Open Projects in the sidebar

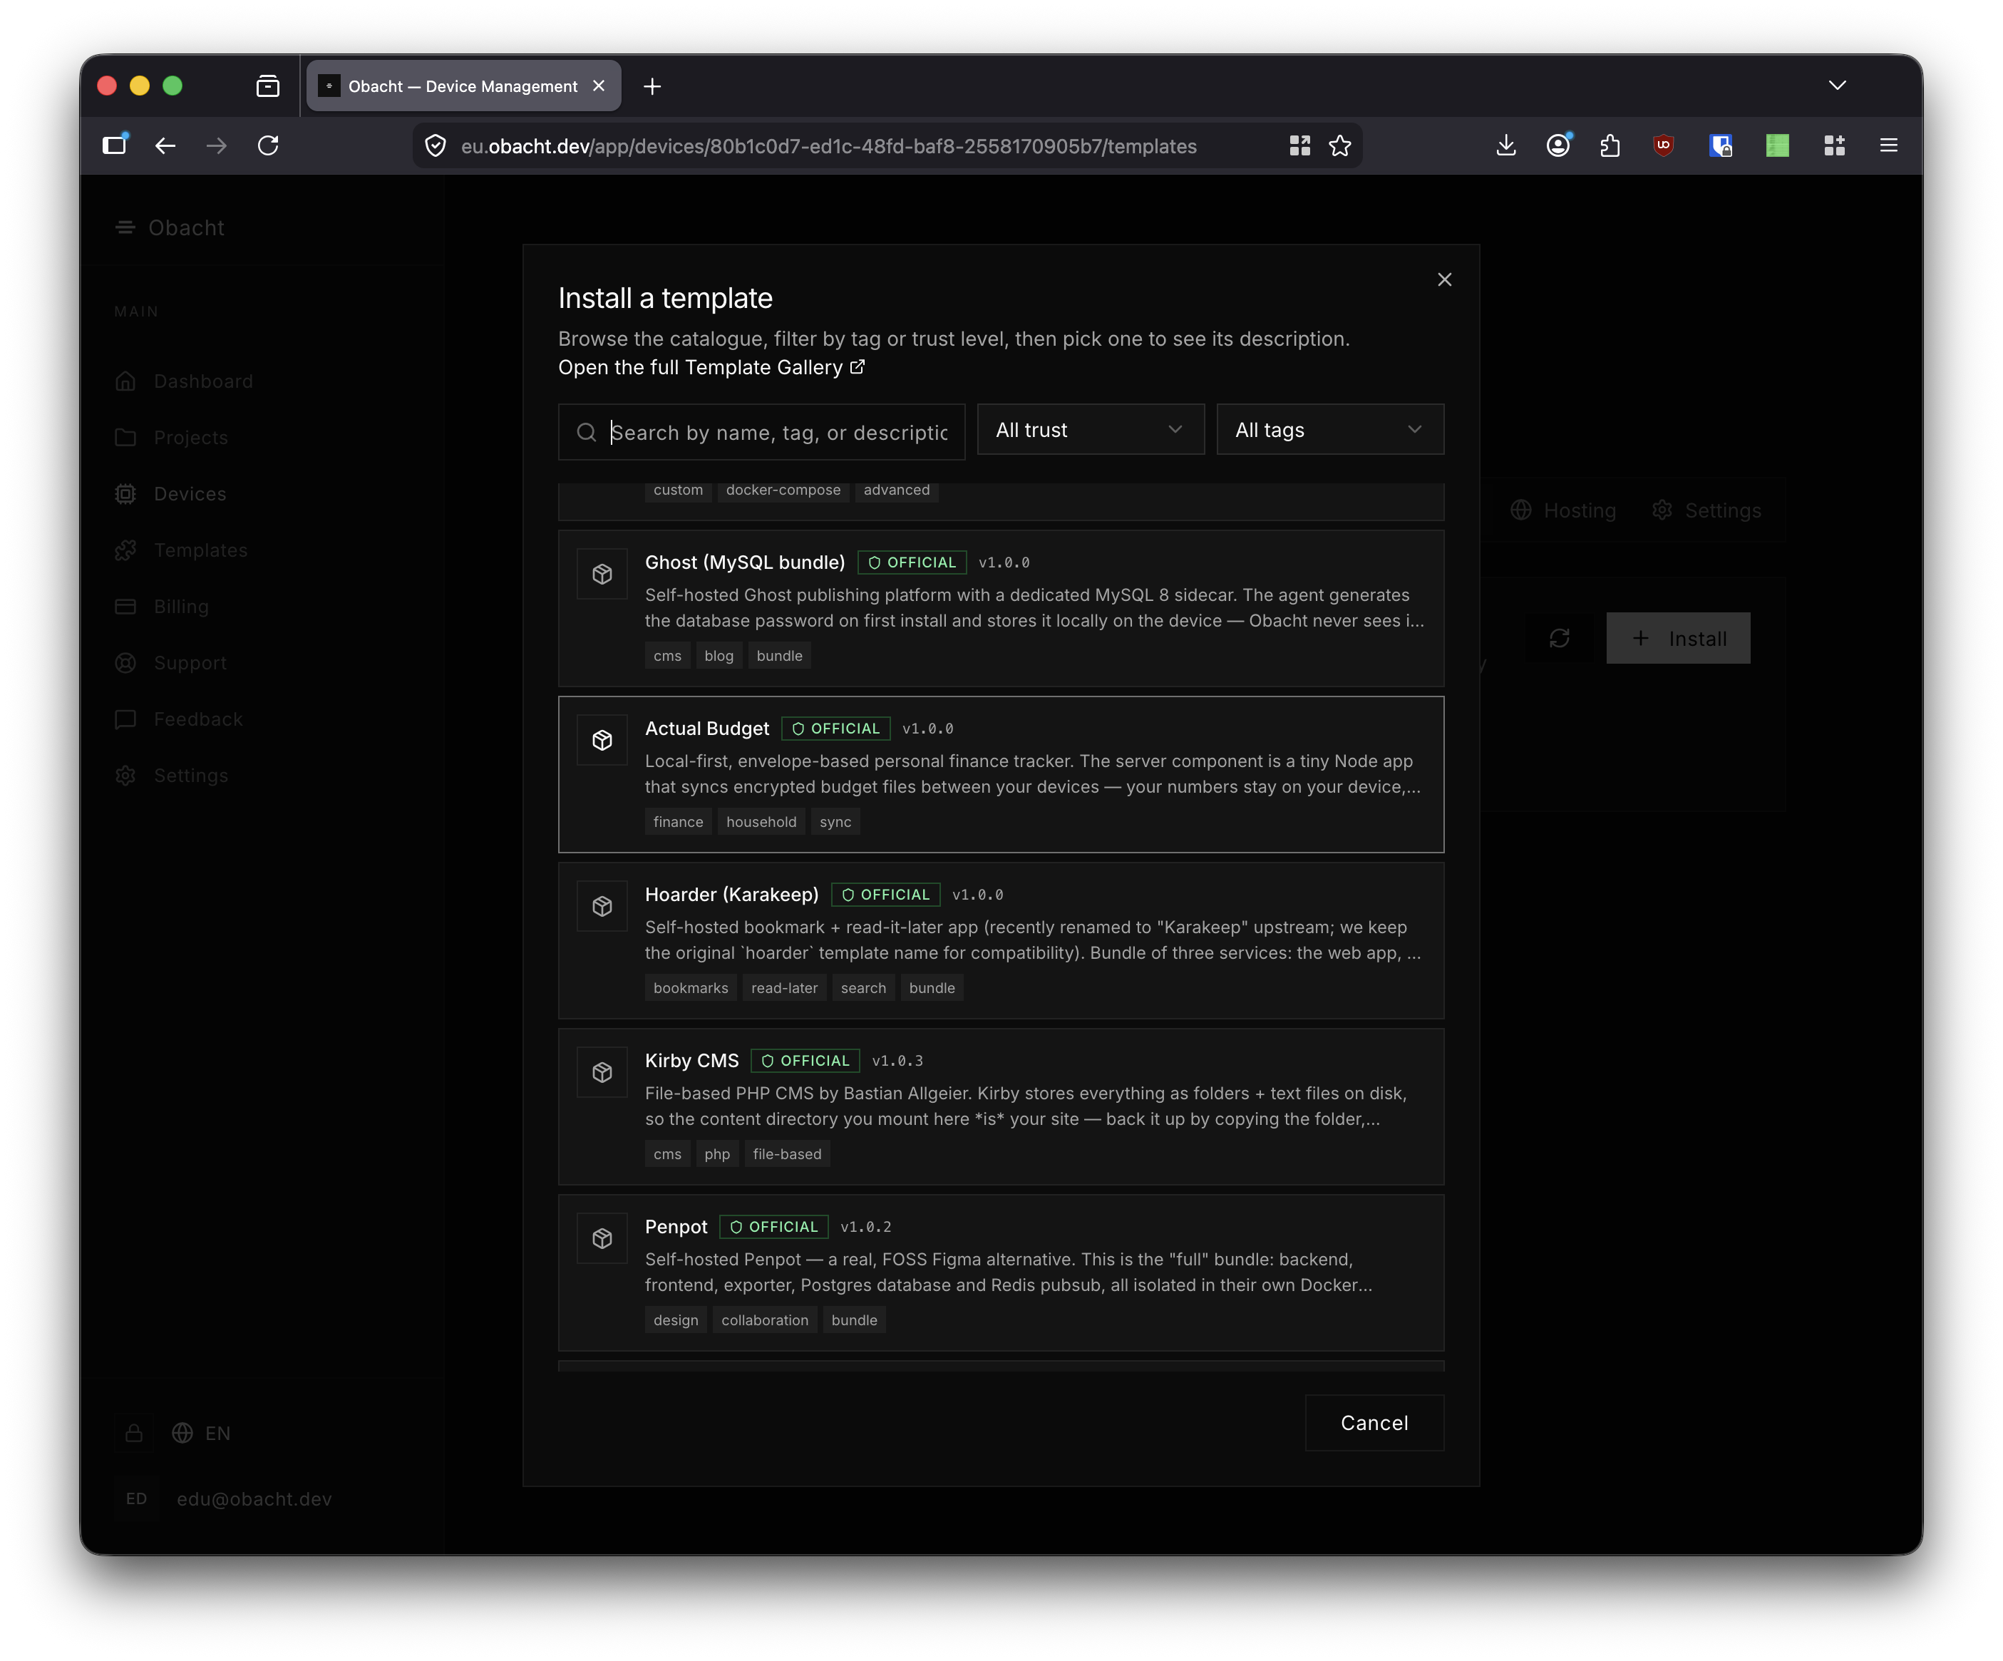(x=172, y=437)
